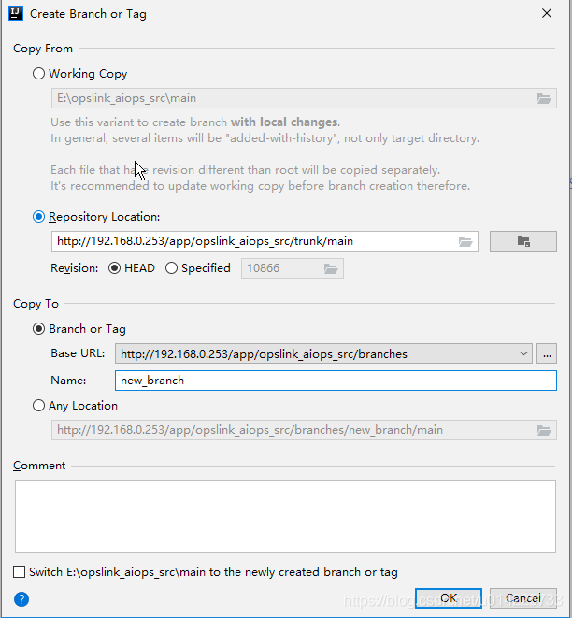
Task: Confirm with the OK button
Action: click(449, 598)
